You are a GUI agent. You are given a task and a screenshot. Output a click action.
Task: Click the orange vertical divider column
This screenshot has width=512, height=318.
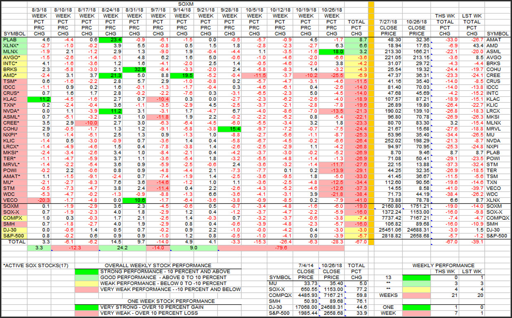tap(371, 124)
